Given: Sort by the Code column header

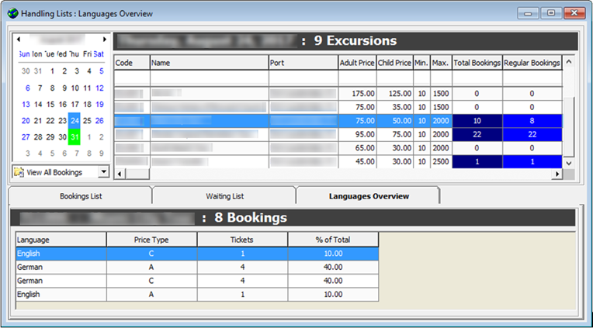Looking at the screenshot, I should pos(132,63).
